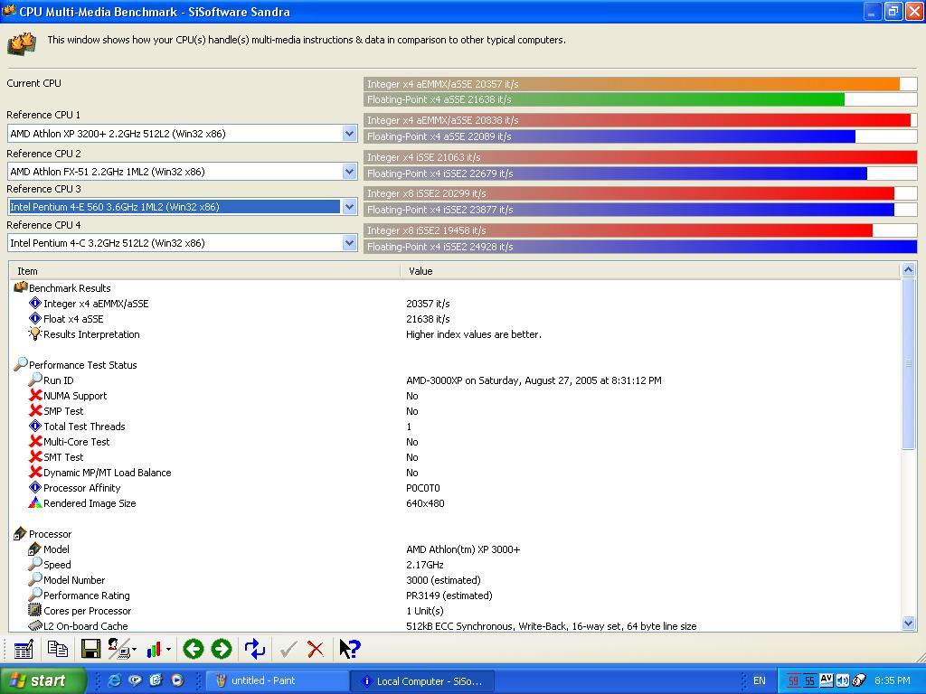
Task: Open the Reference CPU 3 dropdown arrow
Action: pyautogui.click(x=349, y=207)
